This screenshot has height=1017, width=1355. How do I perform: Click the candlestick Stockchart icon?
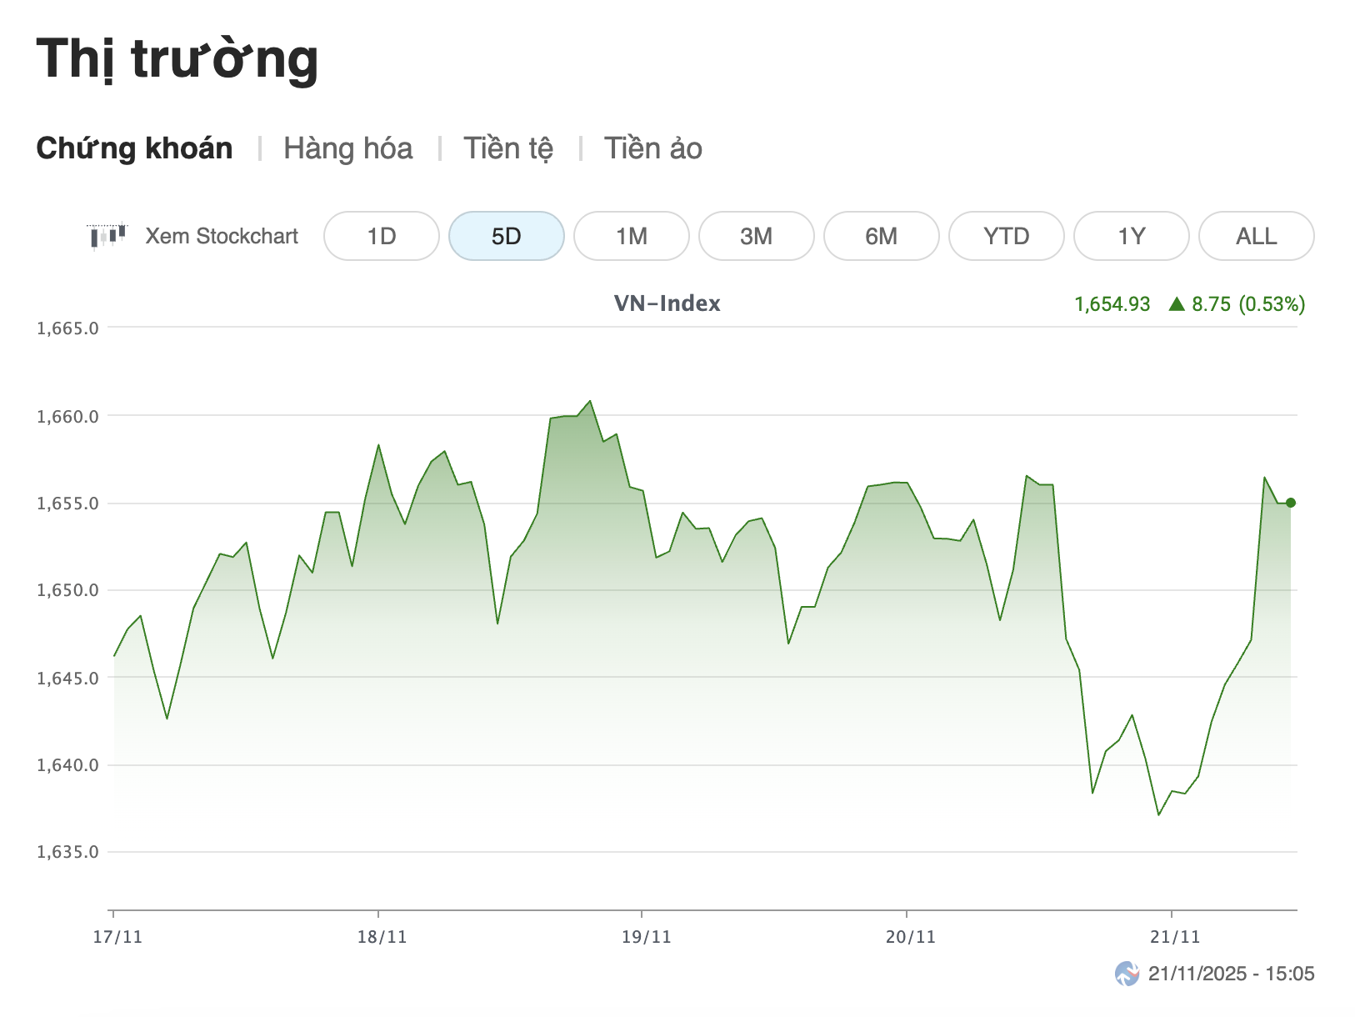tap(107, 236)
